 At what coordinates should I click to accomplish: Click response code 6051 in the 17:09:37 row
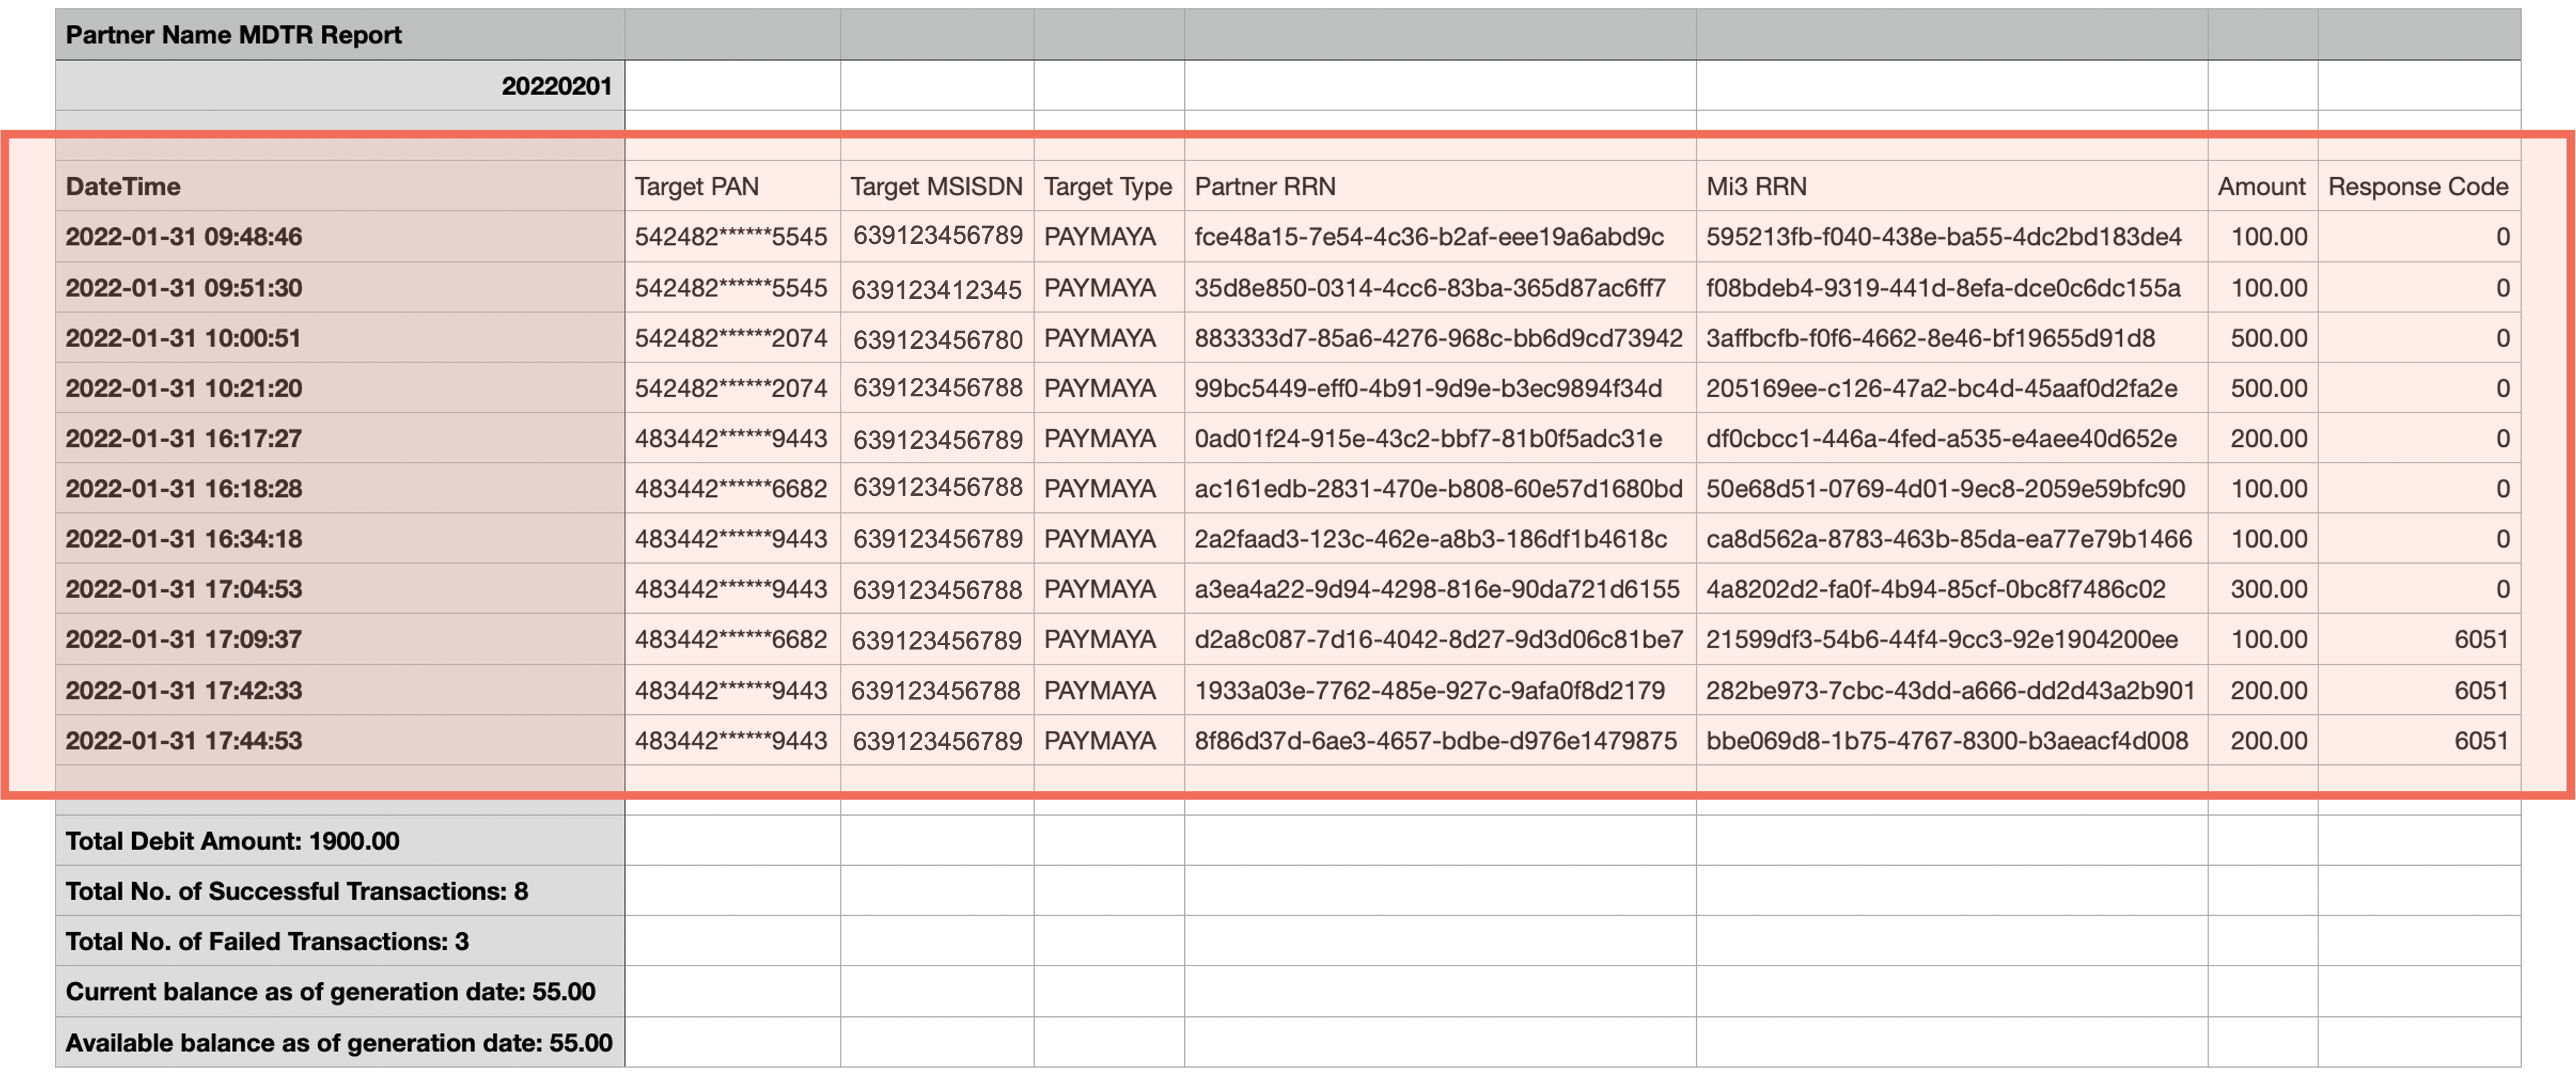(2480, 640)
